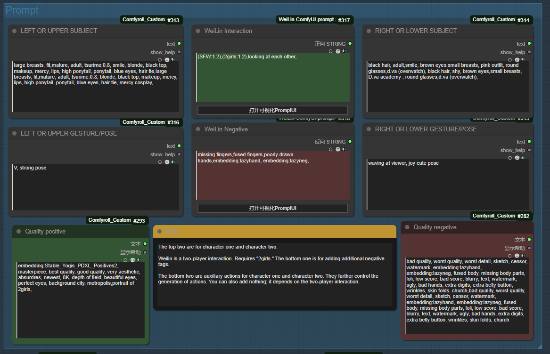Click the gear icon in RIGHT OR LOWER GESTURE/POSE node
The width and height of the screenshot is (550, 354).
[517, 158]
